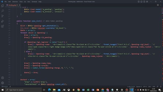Image resolution: width=163 pixels, height=92 pixels.
Task: Open Task View on the taskbar
Action: pyautogui.click(x=44, y=90)
